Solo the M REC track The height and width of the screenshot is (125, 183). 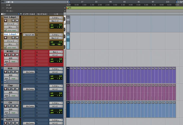[x=13, y=55]
